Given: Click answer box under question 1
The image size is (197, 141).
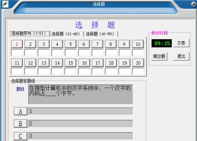Looking at the screenshot, I should [x=17, y=53].
